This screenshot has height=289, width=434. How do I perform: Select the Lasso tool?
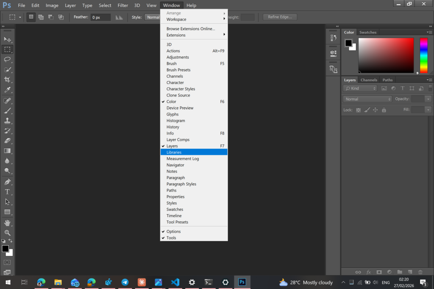click(x=7, y=59)
